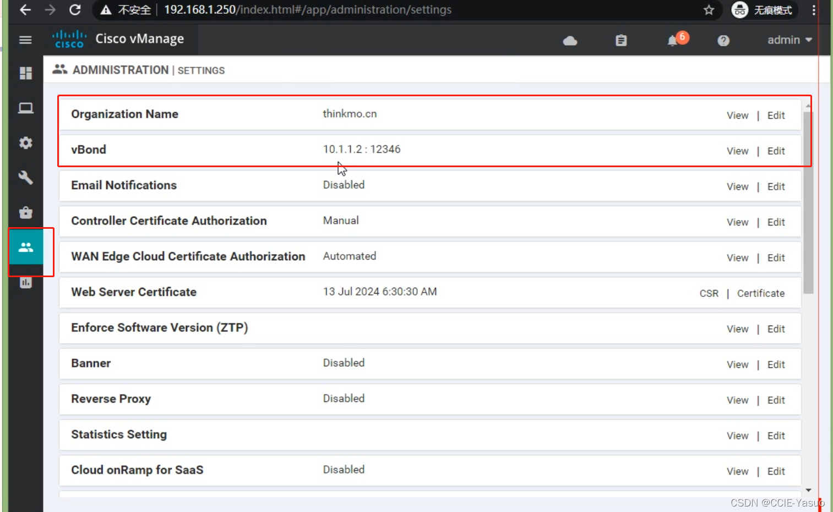Viewport: 833px width, 512px height.
Task: View the Organization Name setting
Action: (737, 115)
